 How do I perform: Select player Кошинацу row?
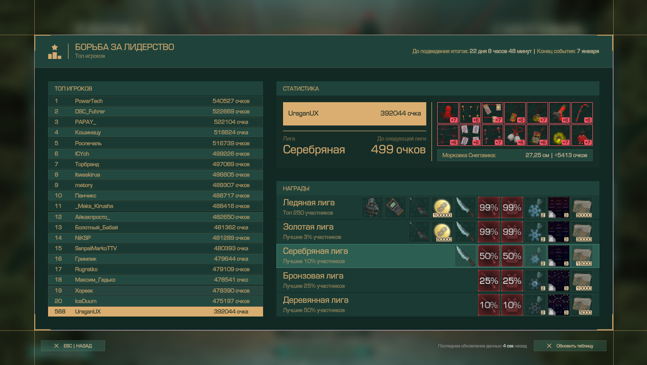click(x=156, y=133)
